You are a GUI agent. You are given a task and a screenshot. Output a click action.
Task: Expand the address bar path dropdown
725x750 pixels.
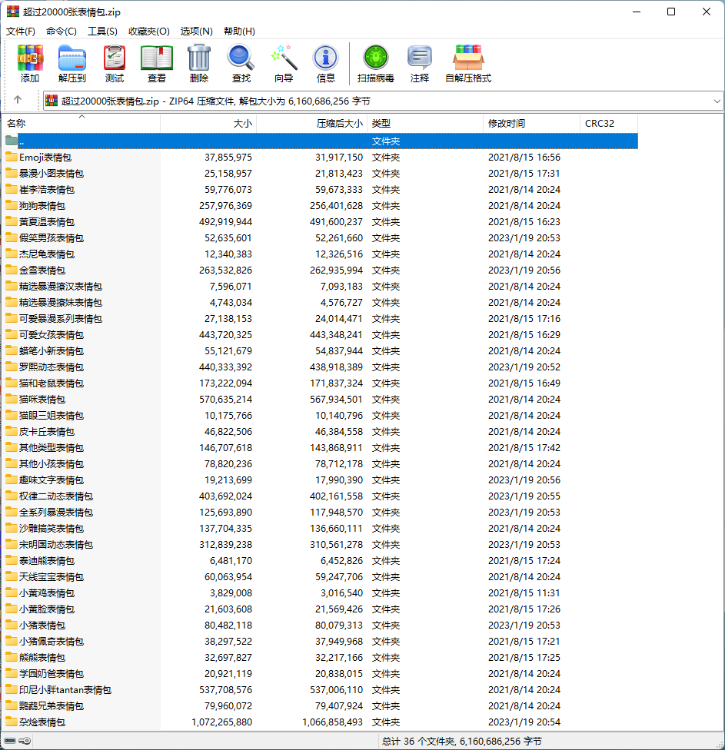717,101
